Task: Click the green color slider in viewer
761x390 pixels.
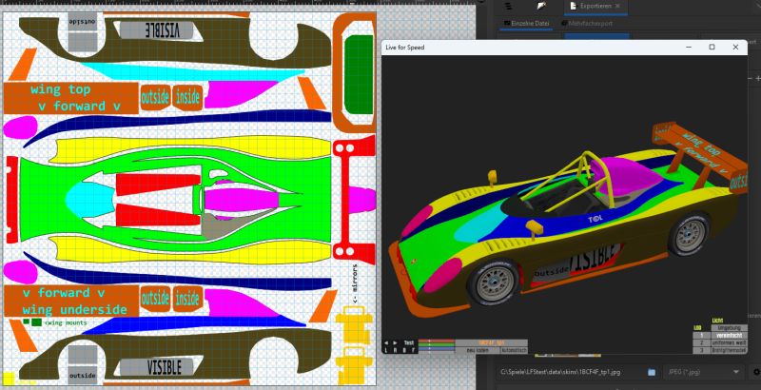Action: click(x=437, y=345)
